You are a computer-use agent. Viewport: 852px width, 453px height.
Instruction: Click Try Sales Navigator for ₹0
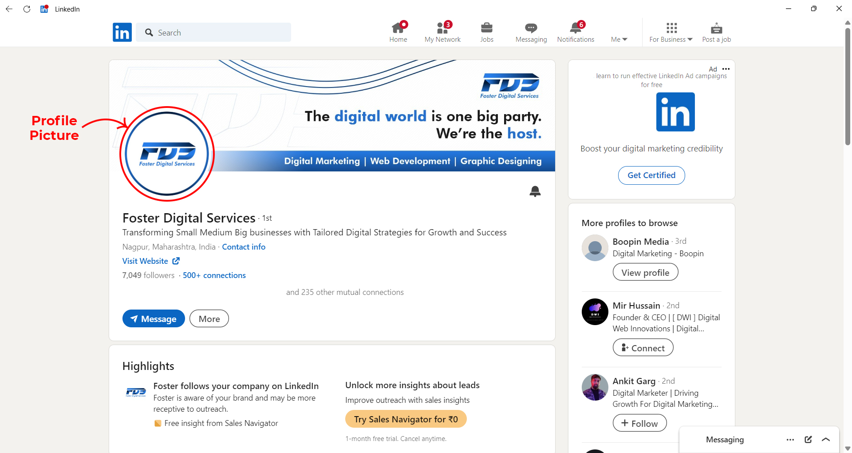pos(406,419)
